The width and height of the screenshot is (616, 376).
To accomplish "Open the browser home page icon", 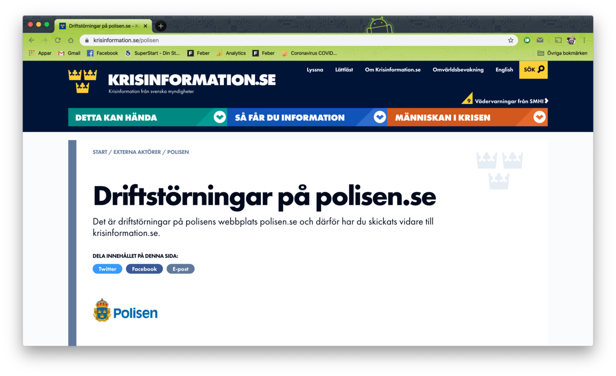I will (x=71, y=40).
